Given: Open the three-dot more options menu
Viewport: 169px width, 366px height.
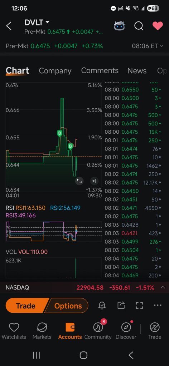Looking at the screenshot, I should coord(158,305).
